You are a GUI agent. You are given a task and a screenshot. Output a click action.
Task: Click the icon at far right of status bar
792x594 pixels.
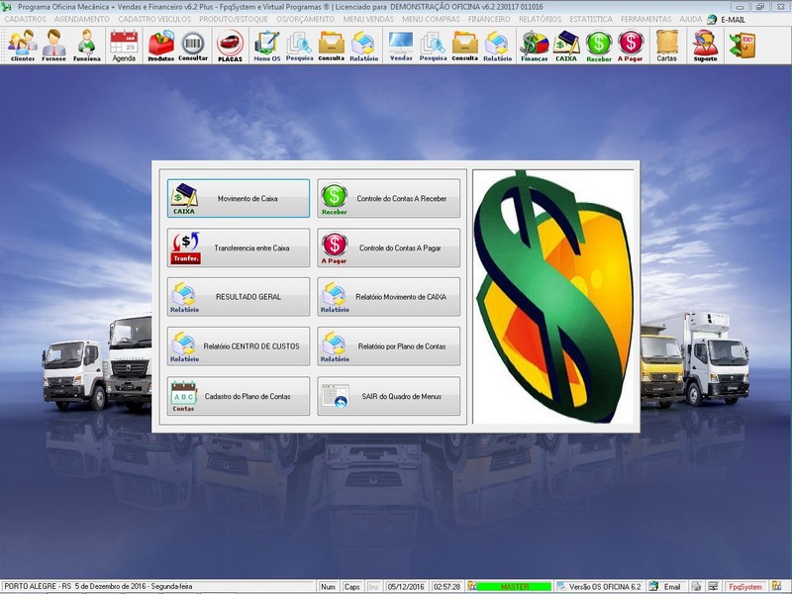pos(777,586)
